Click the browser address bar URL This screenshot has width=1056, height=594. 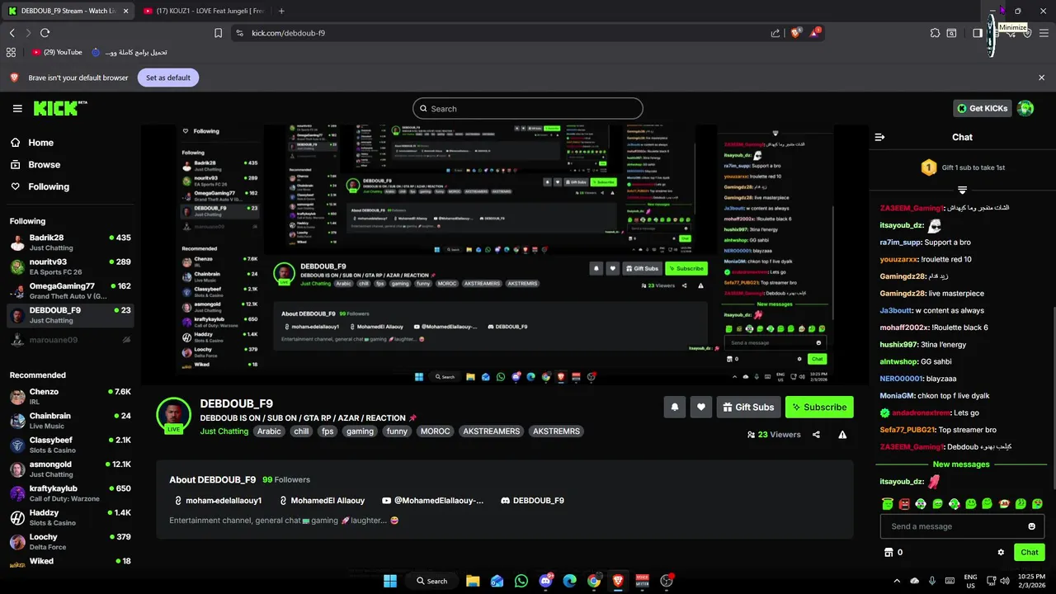[288, 33]
